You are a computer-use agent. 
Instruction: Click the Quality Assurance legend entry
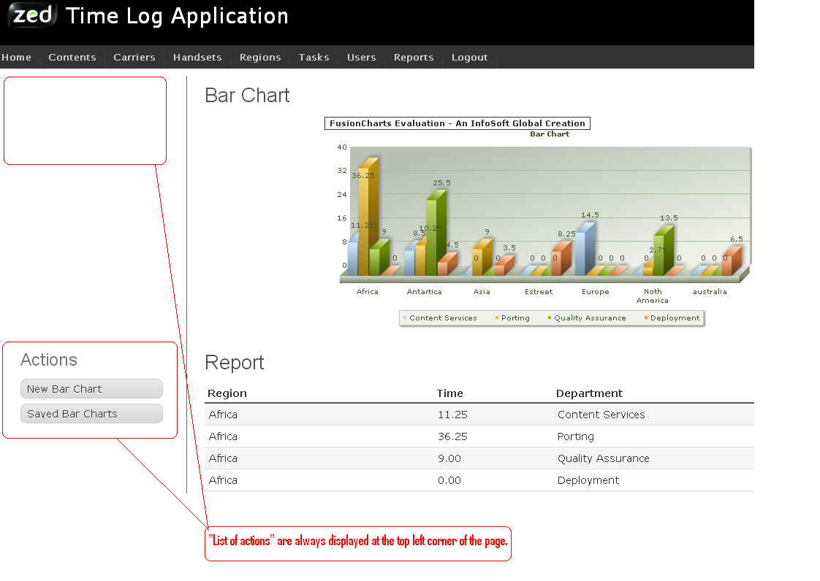point(587,318)
